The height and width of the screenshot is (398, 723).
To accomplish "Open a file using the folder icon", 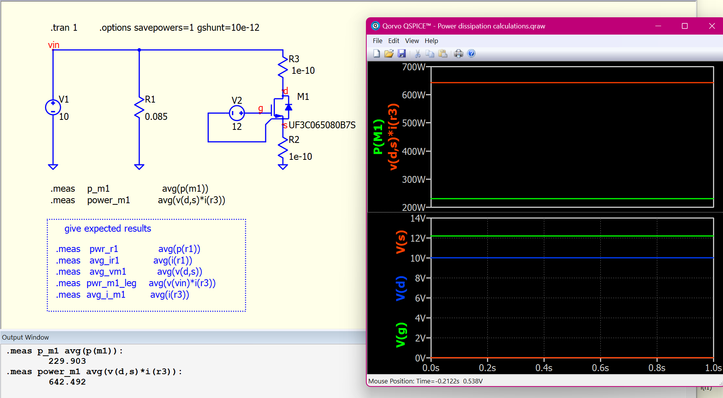I will click(389, 54).
